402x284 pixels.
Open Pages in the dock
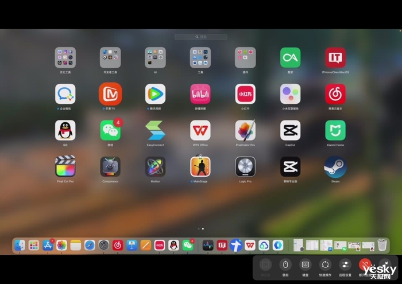pyautogui.click(x=146, y=246)
